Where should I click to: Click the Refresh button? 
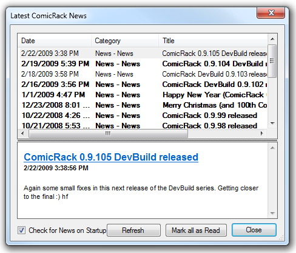click(x=133, y=230)
